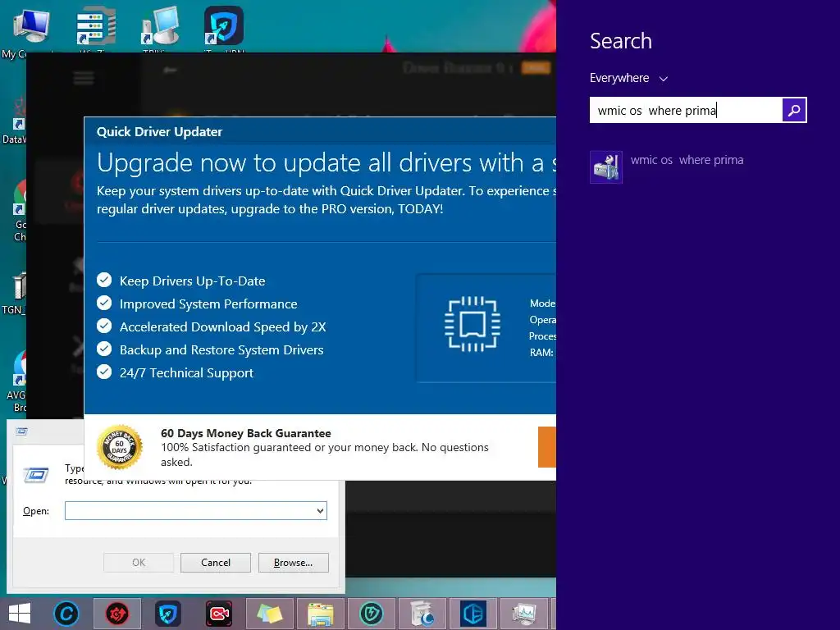Click the search magnifier button
This screenshot has width=840, height=630.
pos(794,110)
